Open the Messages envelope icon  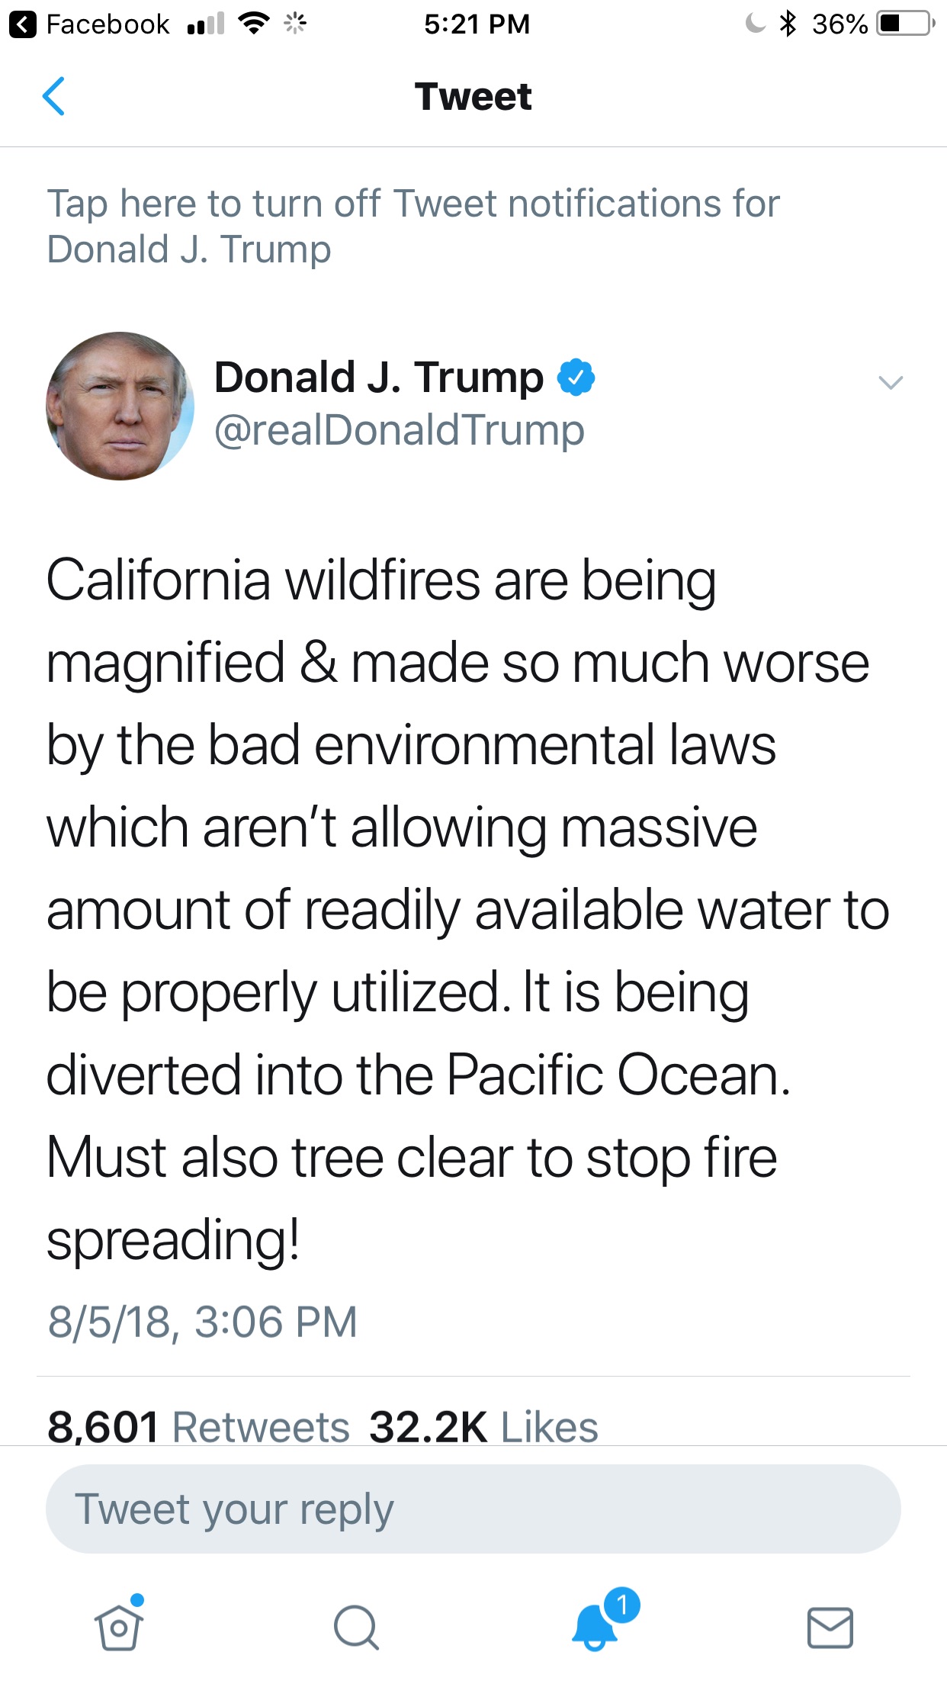click(830, 1628)
